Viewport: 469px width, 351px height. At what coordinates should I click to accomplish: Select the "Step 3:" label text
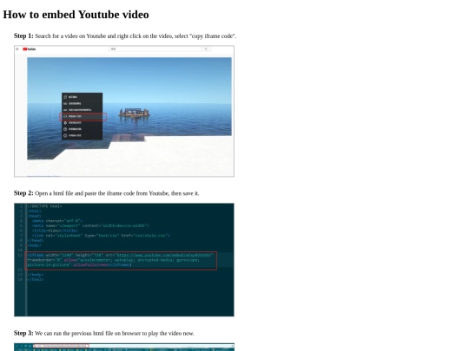[23, 333]
